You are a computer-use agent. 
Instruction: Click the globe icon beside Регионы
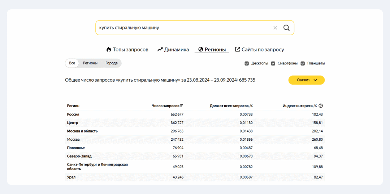tap(200, 49)
